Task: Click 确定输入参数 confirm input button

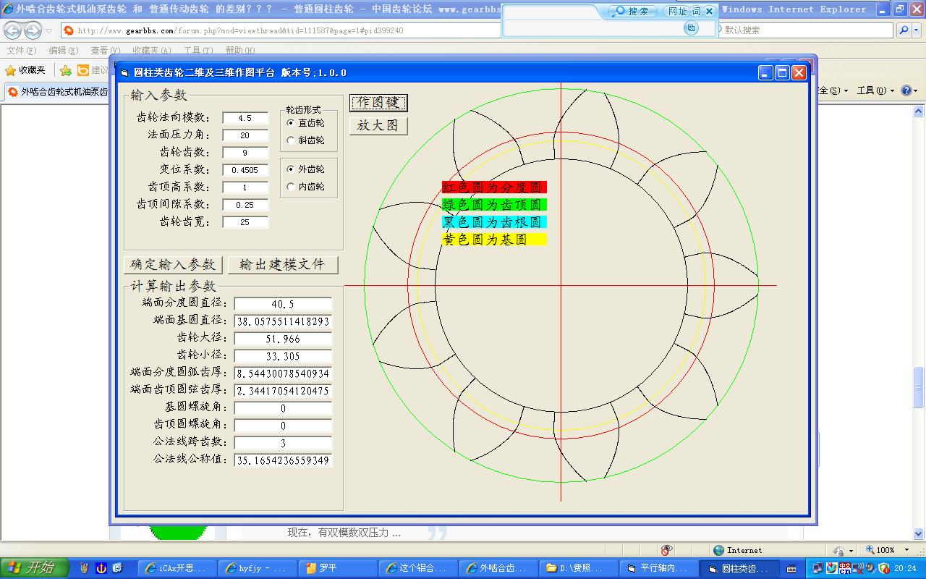Action: point(174,265)
